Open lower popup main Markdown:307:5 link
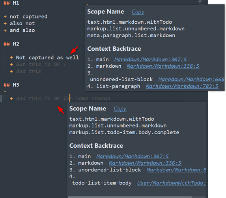This screenshot has width=226, height=198. 133,156
